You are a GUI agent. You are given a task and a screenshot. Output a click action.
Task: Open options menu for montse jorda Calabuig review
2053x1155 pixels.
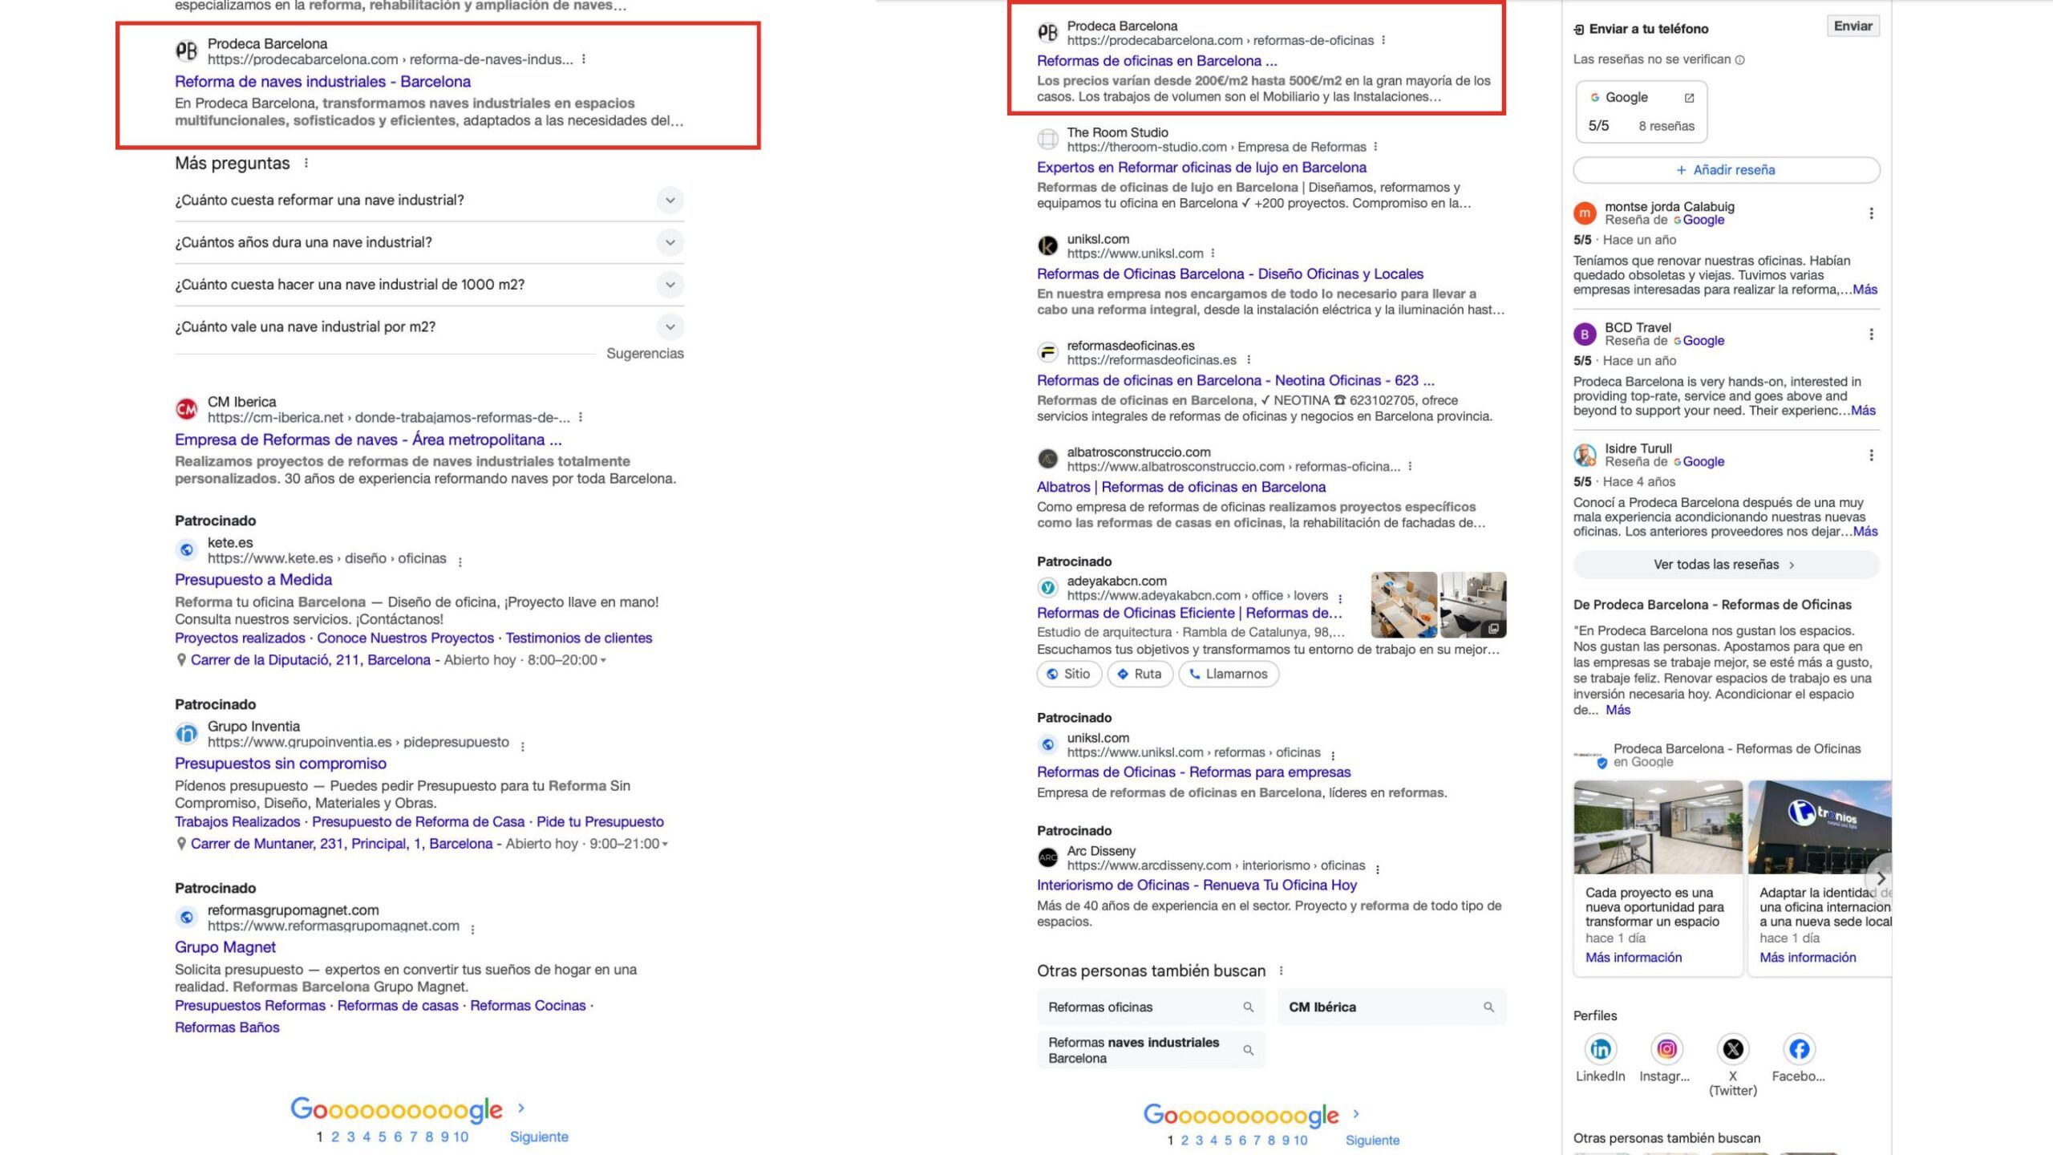tap(1871, 213)
